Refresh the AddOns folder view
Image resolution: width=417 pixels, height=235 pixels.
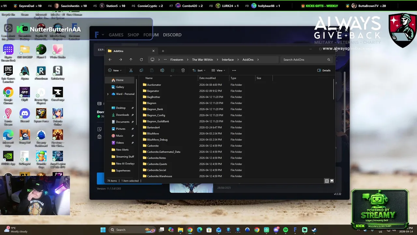tap(141, 60)
